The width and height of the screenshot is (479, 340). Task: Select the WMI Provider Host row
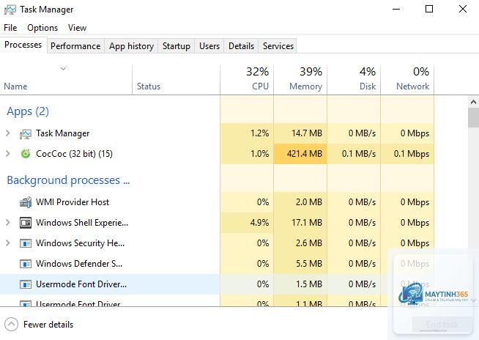tap(217, 202)
